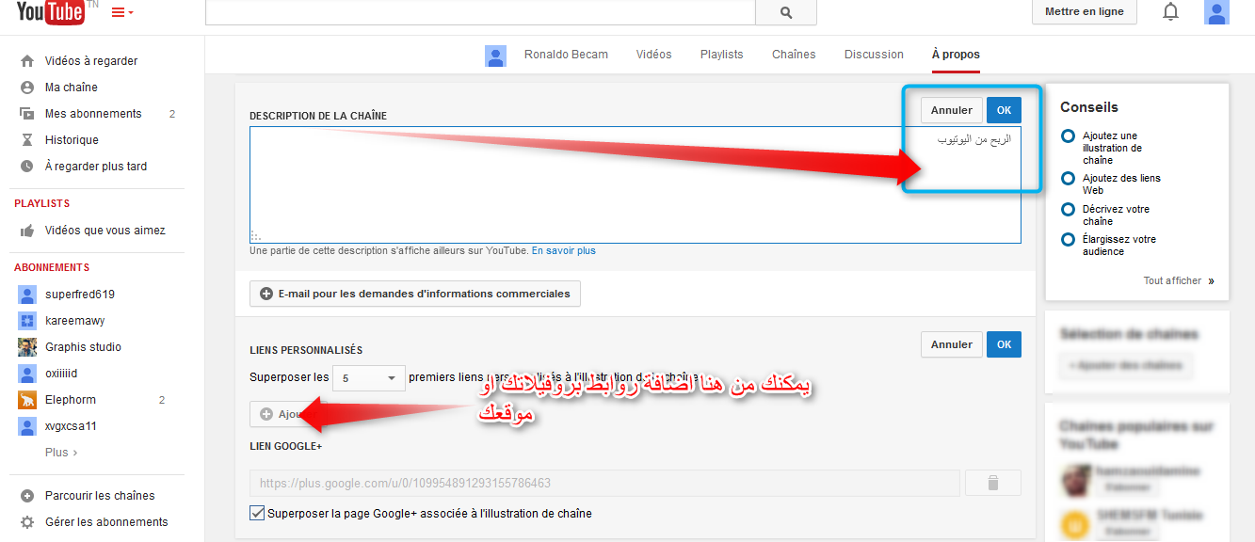Select the Décrivez votre chaîne tip circle

(1068, 209)
